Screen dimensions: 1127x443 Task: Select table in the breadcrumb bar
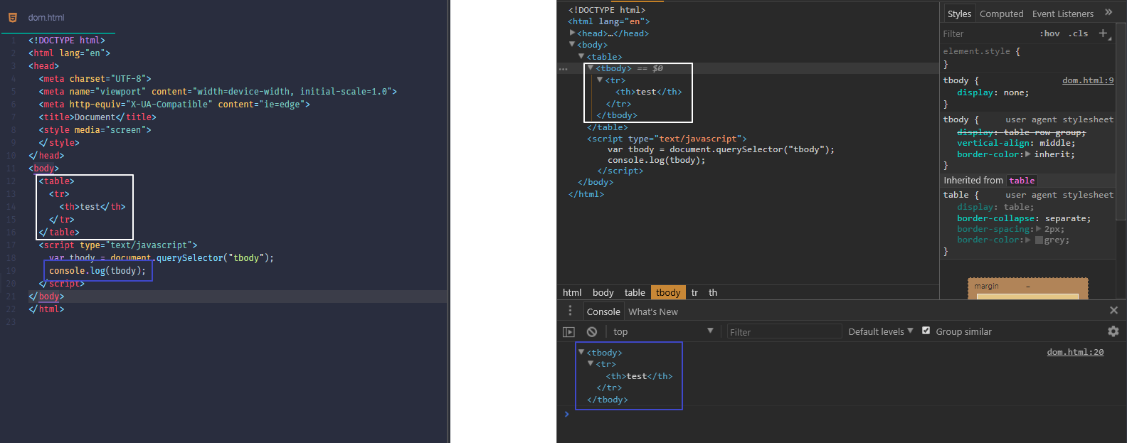click(x=635, y=292)
